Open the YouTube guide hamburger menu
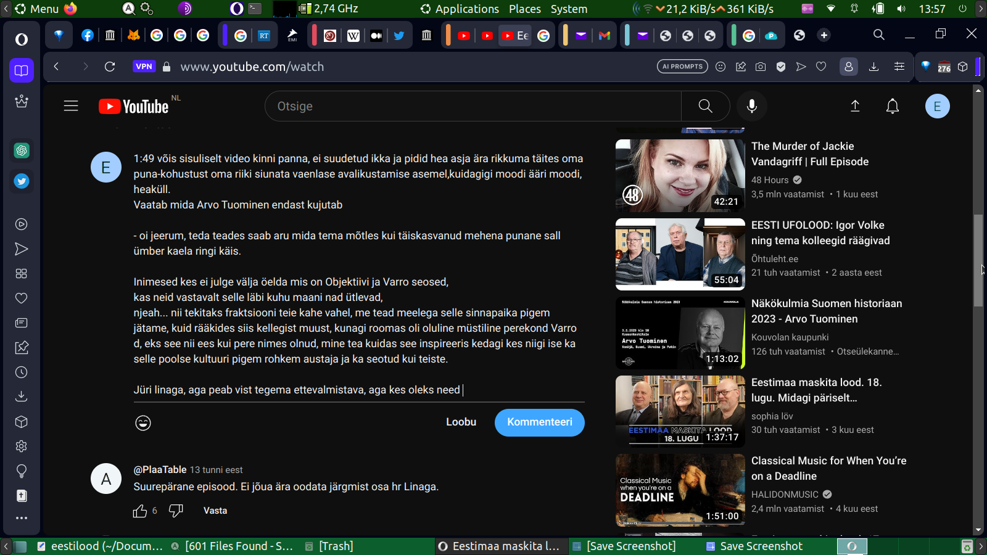This screenshot has width=987, height=555. [x=71, y=106]
